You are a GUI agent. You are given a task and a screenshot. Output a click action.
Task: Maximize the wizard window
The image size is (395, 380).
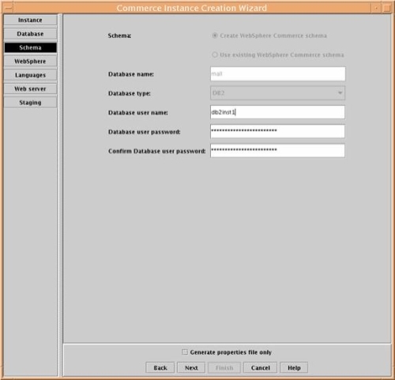coord(387,8)
